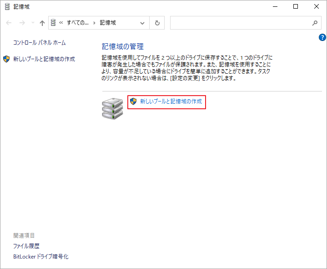Click the forward navigation arrow
Viewport: 327px width, 269px height.
[x=22, y=23]
